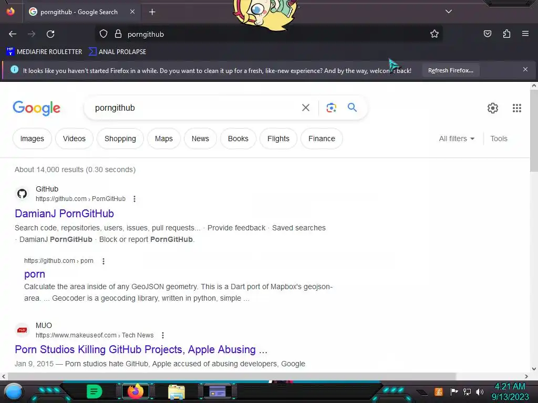
Task: Open search Tools
Action: (499, 139)
